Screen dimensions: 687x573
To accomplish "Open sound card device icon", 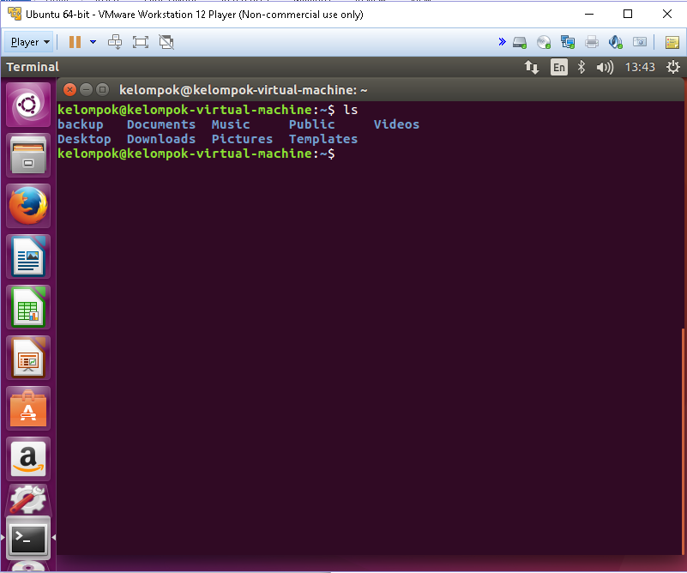I will [x=616, y=42].
